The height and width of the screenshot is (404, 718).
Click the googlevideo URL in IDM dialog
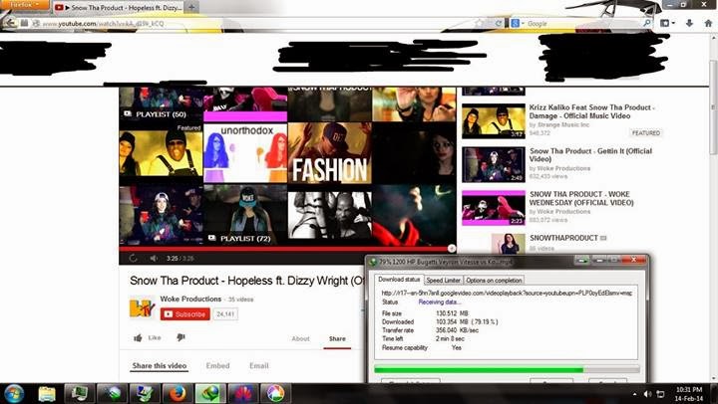(507, 293)
